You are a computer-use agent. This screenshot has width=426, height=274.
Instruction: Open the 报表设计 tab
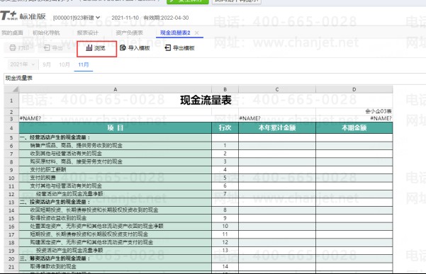(87, 33)
